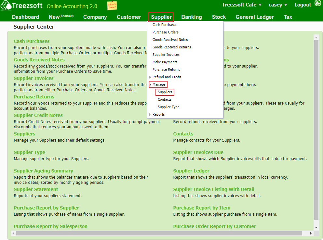Select Supplier Type from the dropdown menu
The height and width of the screenshot is (240, 323).
168,107
